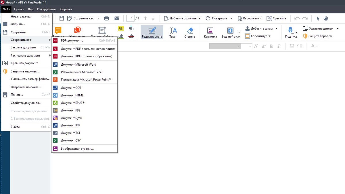
Task: Select the hand pan tool
Action: [x=326, y=18]
